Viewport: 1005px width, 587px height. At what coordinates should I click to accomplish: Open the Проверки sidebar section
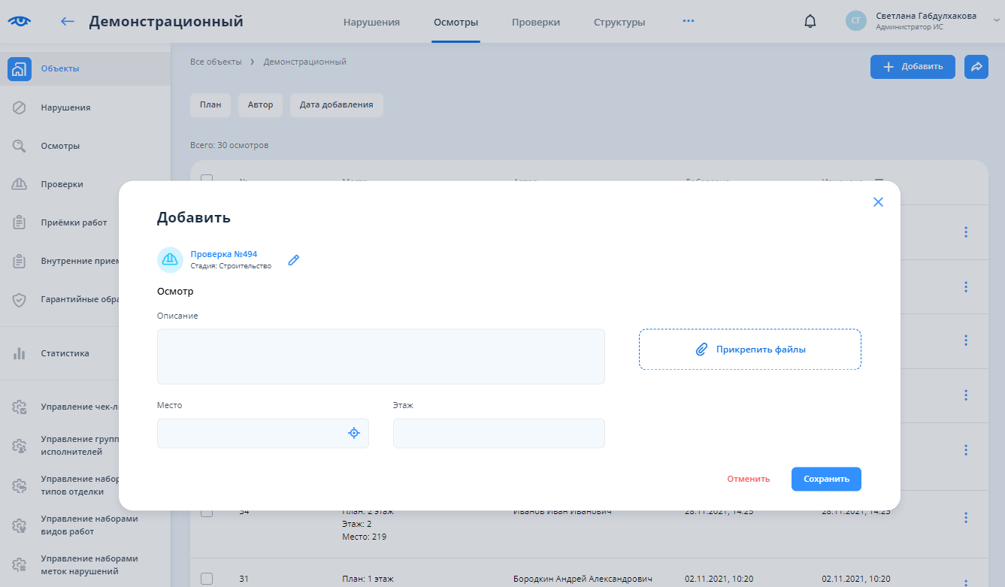62,184
